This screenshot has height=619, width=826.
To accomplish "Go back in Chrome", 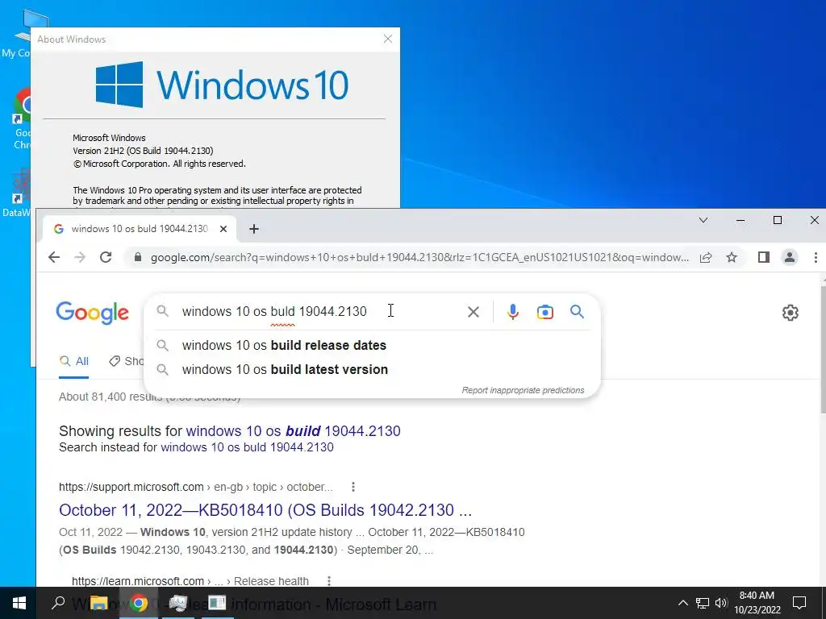I will tap(54, 257).
